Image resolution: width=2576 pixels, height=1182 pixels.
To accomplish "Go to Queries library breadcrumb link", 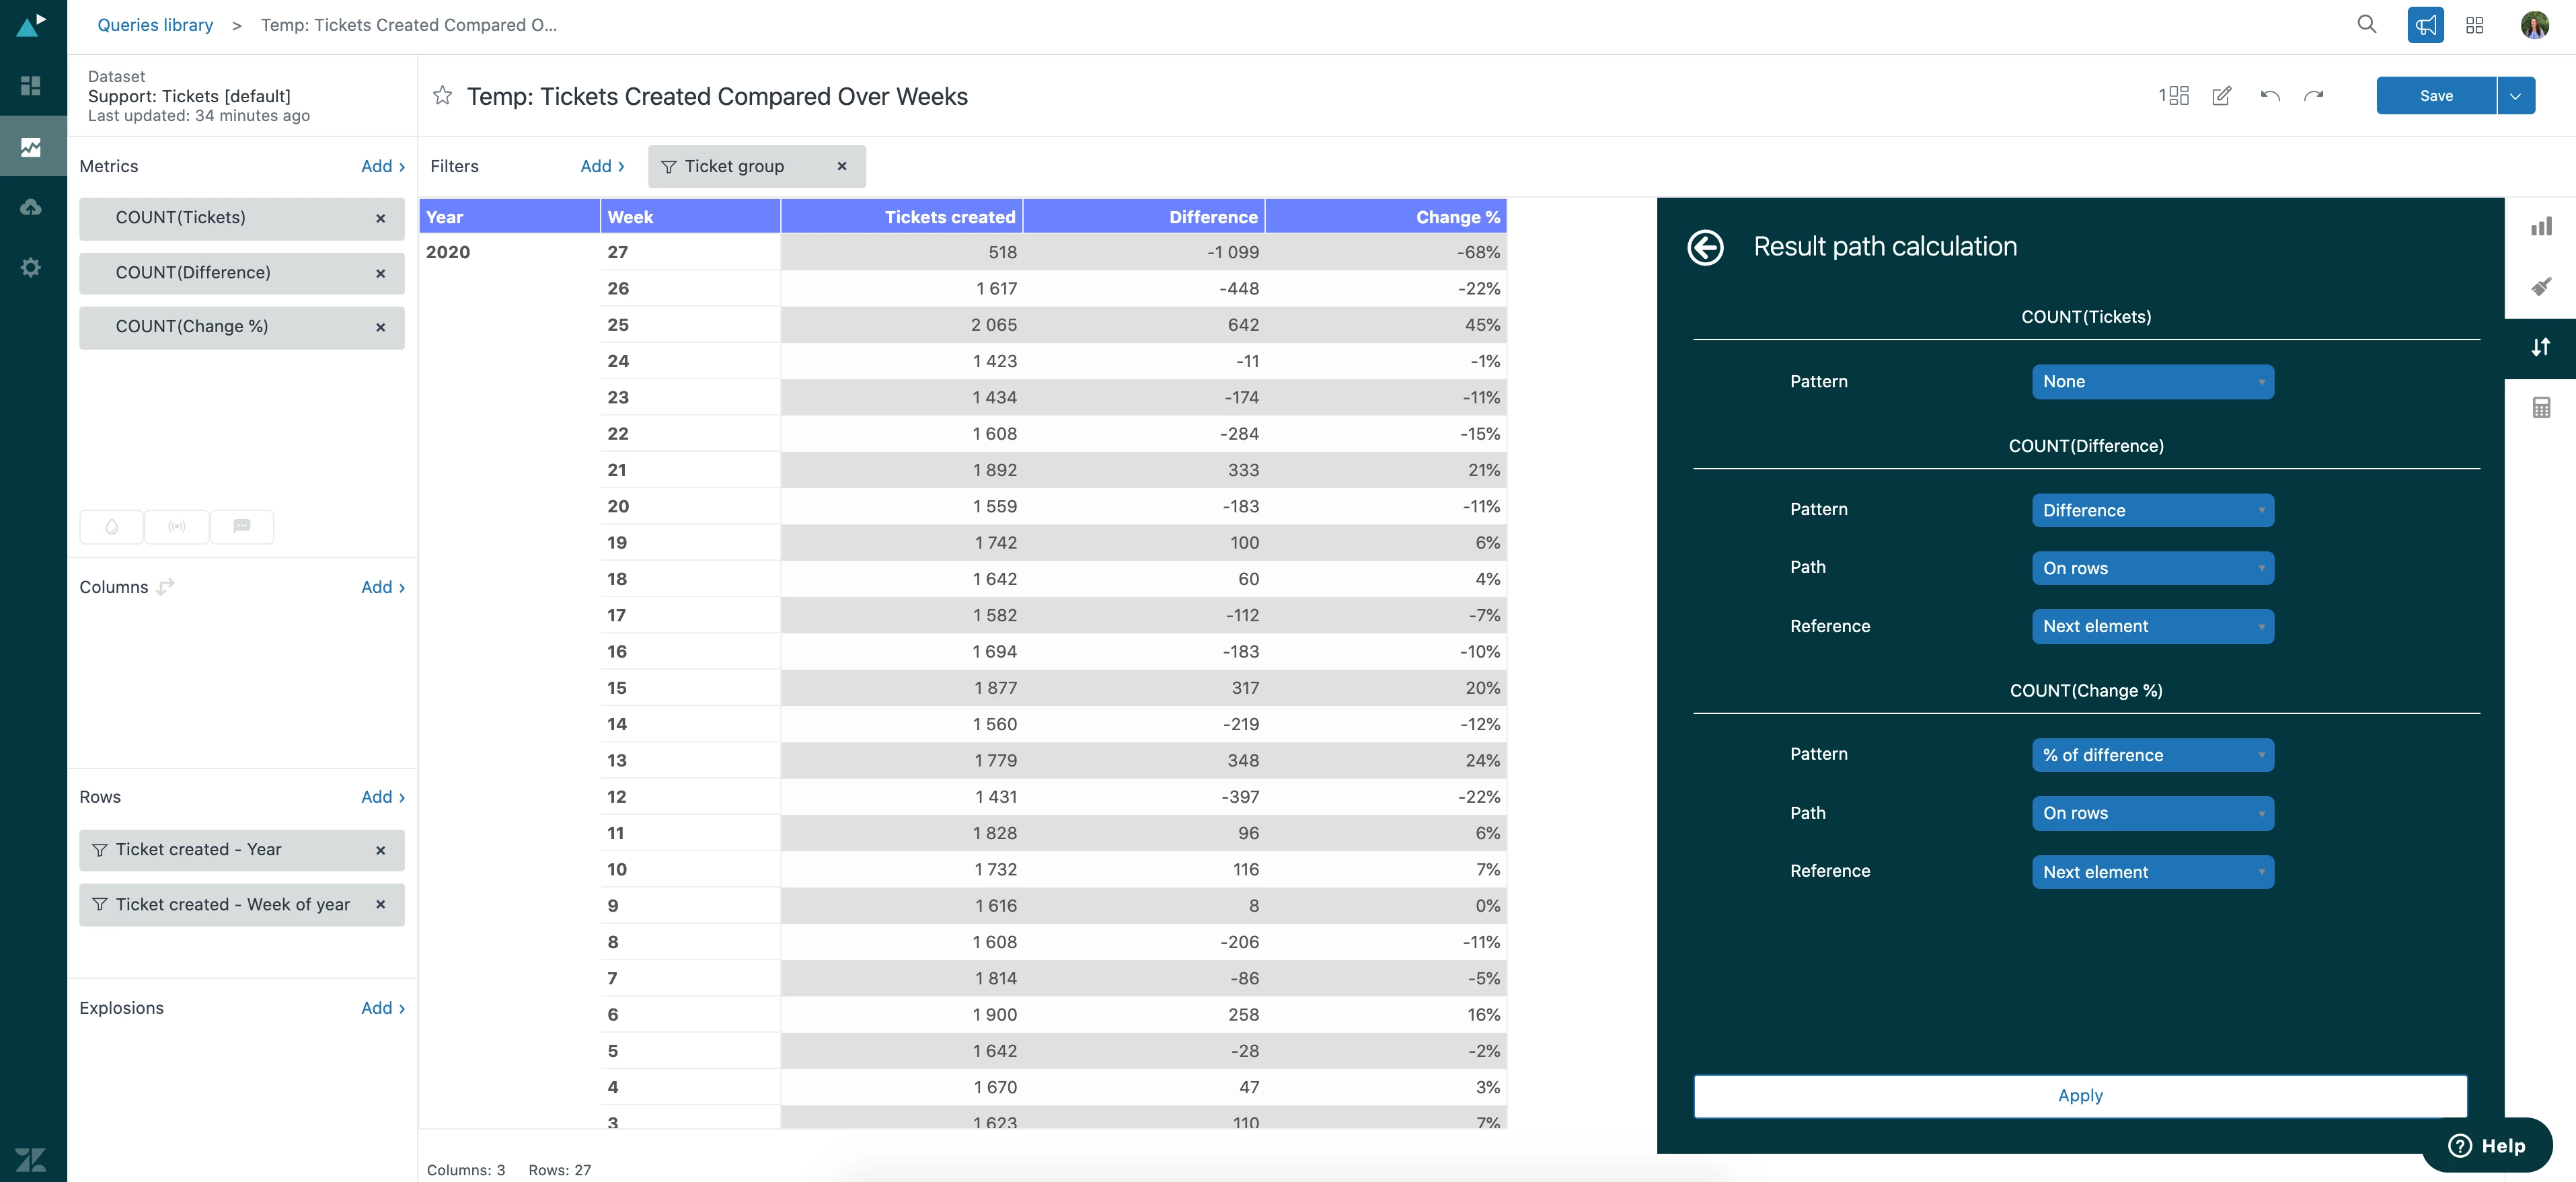I will click(x=155, y=25).
